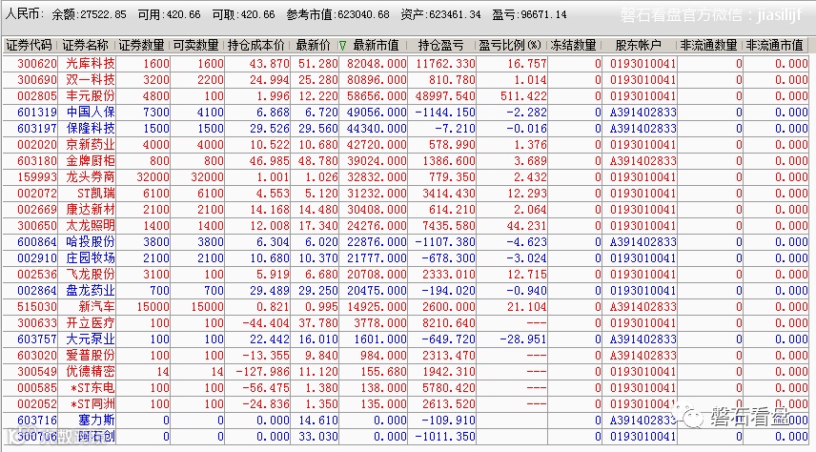816x452 pixels.
Task: Select the 塞力斯 row
Action: (x=405, y=420)
